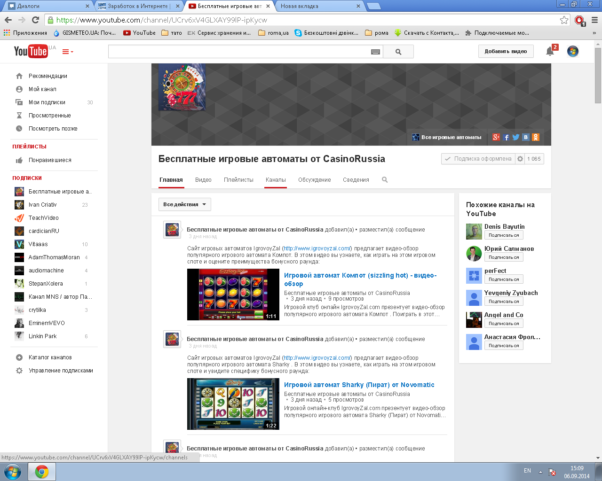
Task: Toggle the 'Подписка оформлена' subscription button
Action: pyautogui.click(x=478, y=159)
